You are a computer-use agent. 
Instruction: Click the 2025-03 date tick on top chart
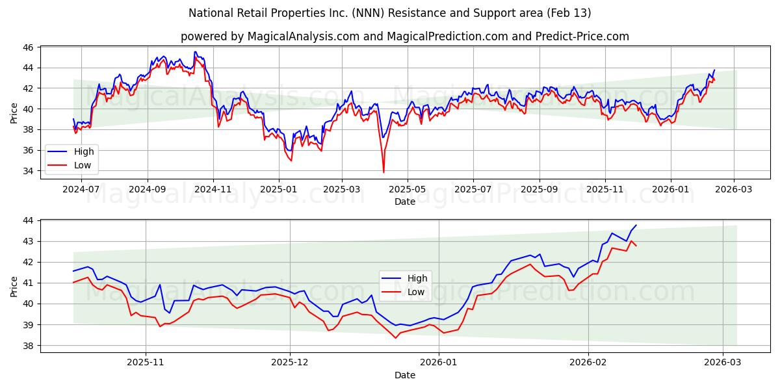[342, 189]
